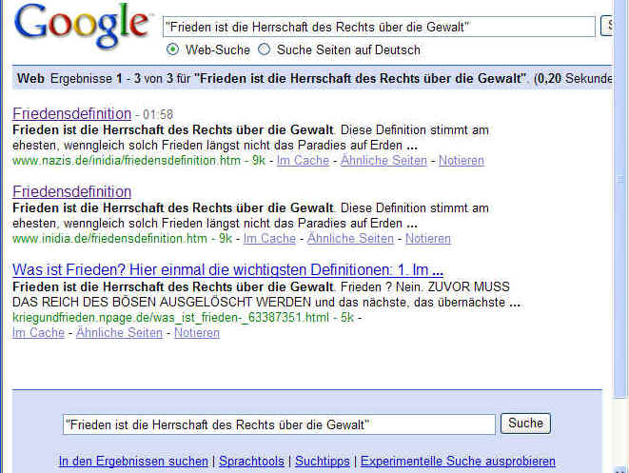Image resolution: width=629 pixels, height=473 pixels.
Task: Focus the top search input field
Action: tap(379, 27)
